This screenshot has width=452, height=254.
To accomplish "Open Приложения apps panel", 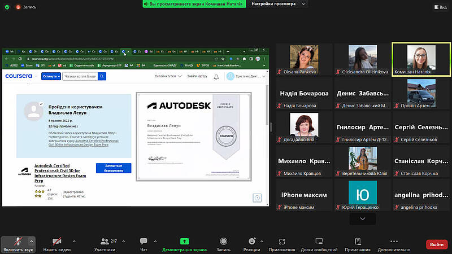I will pyautogui.click(x=282, y=244).
